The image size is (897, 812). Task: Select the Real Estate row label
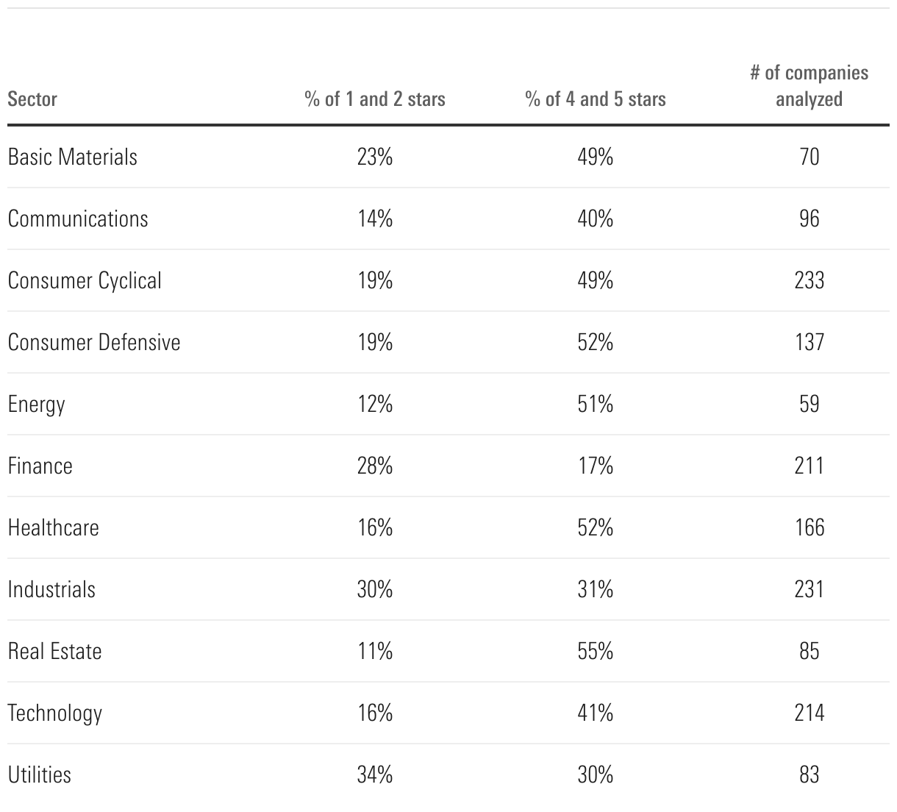[55, 651]
